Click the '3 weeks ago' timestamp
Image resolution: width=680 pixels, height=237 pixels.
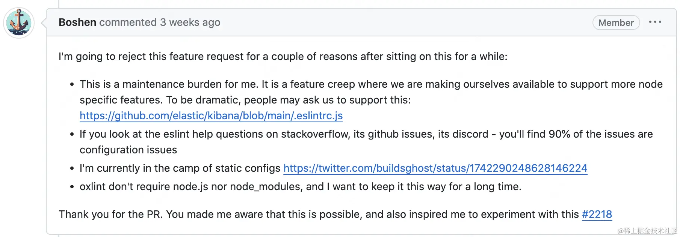point(190,22)
